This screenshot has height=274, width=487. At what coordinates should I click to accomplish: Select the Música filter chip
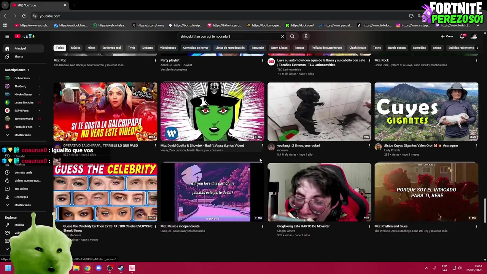[x=76, y=48]
